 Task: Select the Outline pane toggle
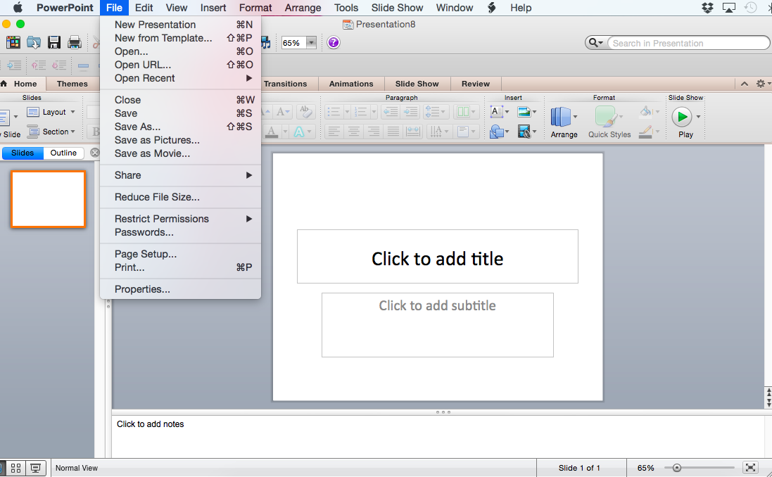click(63, 153)
